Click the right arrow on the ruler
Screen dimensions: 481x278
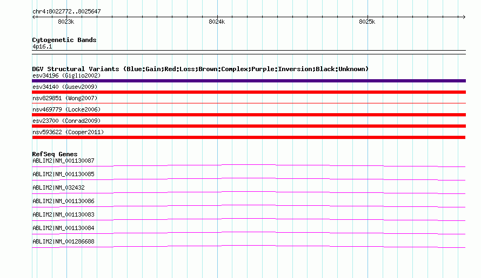pos(464,17)
